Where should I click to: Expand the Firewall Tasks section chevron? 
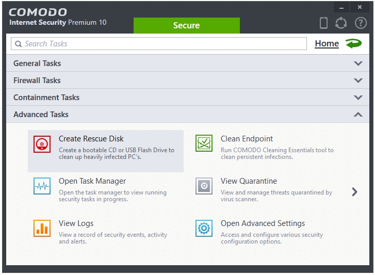tap(358, 80)
